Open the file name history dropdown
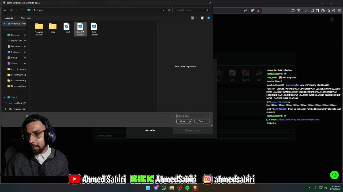 173,116
